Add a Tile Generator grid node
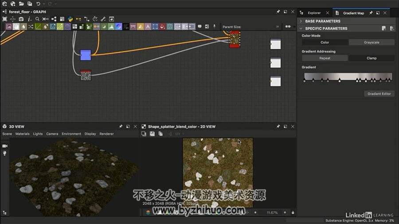 point(74,27)
